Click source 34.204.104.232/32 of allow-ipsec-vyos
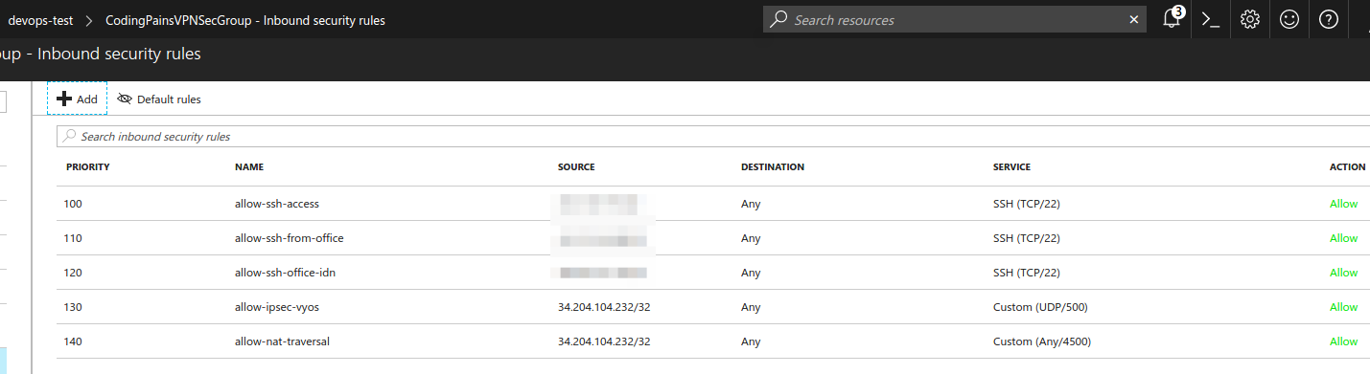This screenshot has height=374, width=1370. pyautogui.click(x=604, y=307)
